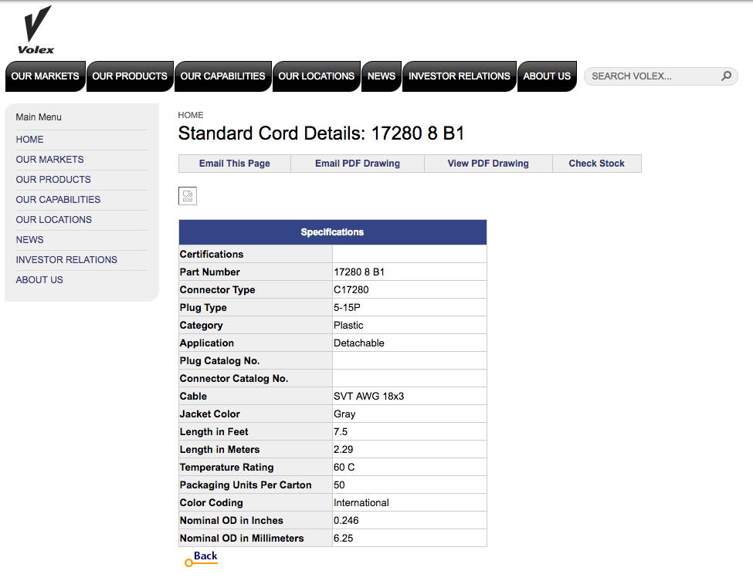Open the Our Products top menu
Screen dimensions: 753x581
130,76
